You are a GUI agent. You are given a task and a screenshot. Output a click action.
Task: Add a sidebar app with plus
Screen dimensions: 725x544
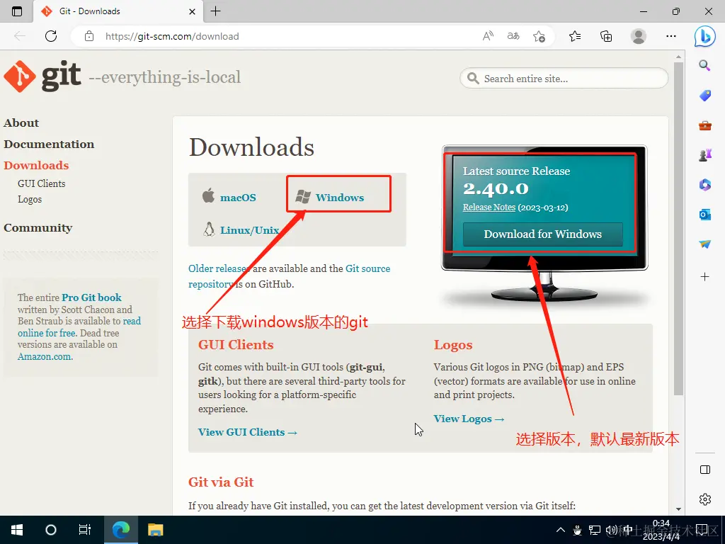pyautogui.click(x=704, y=277)
